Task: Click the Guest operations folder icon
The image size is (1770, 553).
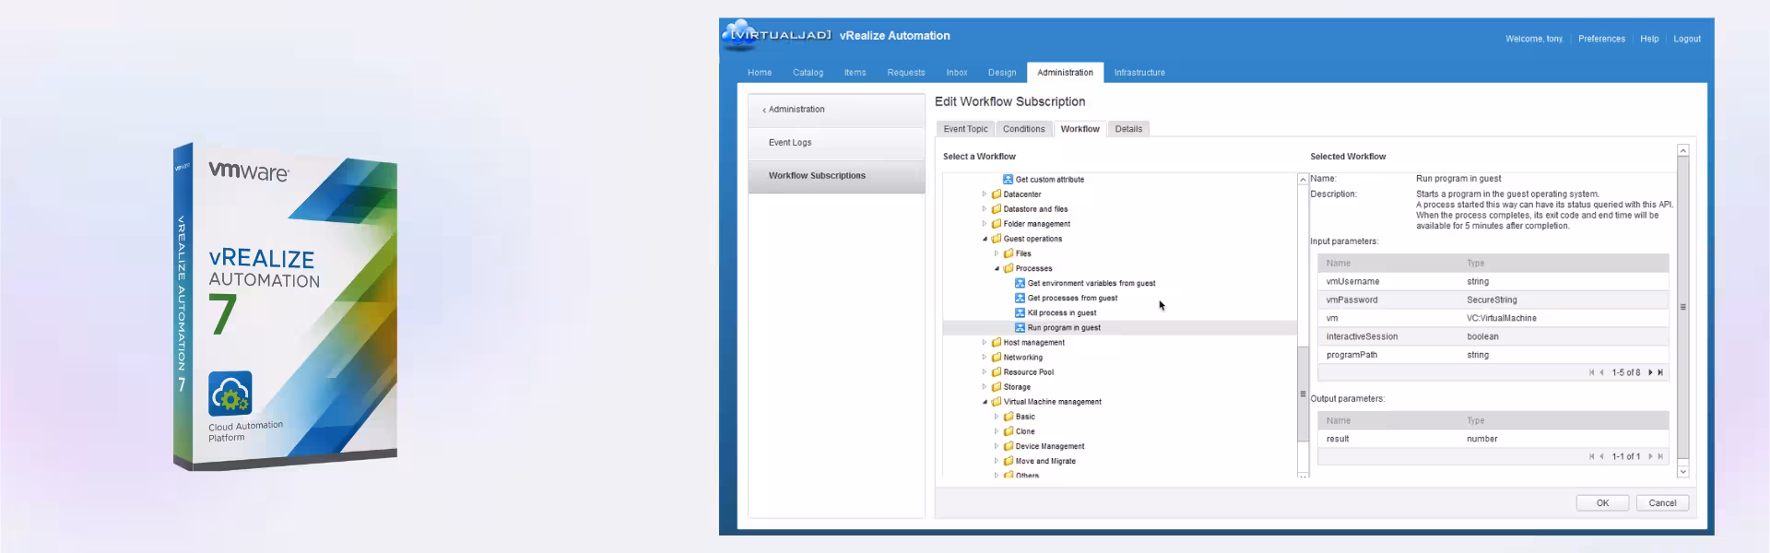Action: (x=996, y=239)
